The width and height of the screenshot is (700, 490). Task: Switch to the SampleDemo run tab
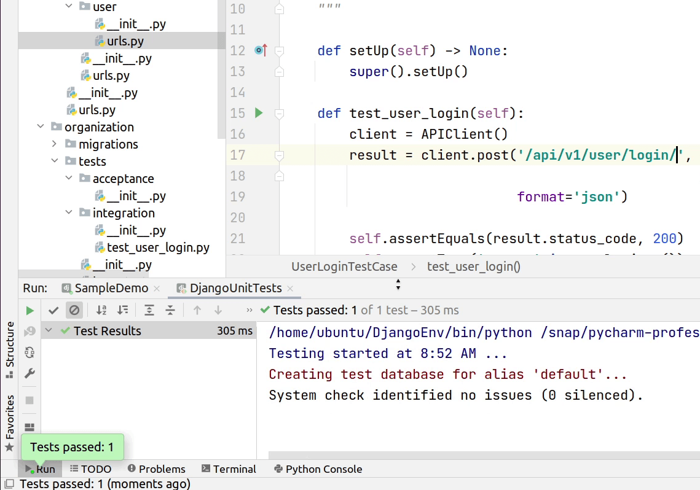point(111,288)
